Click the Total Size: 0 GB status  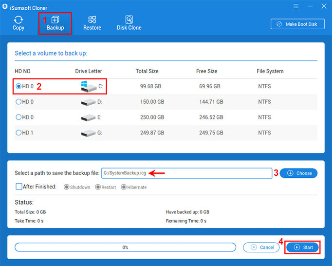pos(30,212)
